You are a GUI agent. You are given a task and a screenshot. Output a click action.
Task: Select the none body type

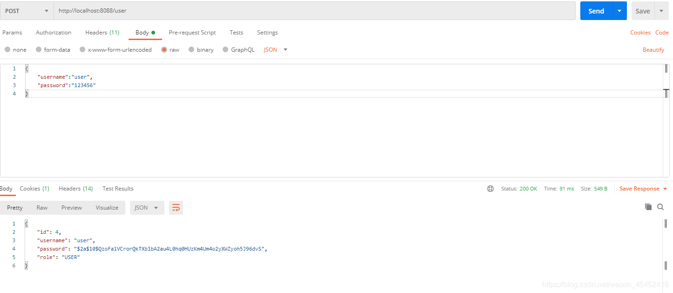[15, 49]
